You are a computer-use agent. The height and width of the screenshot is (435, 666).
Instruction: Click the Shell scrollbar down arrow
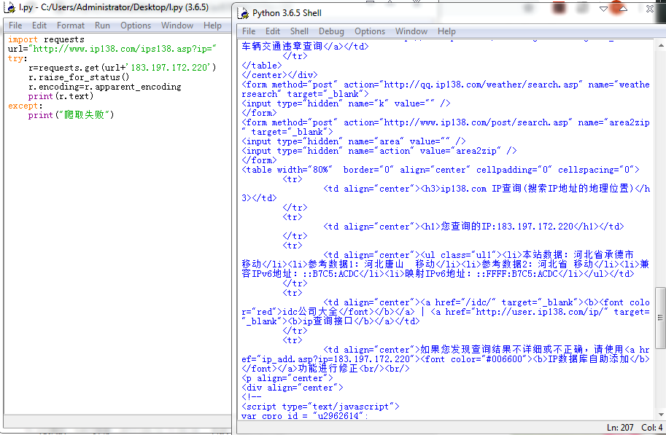point(660,414)
